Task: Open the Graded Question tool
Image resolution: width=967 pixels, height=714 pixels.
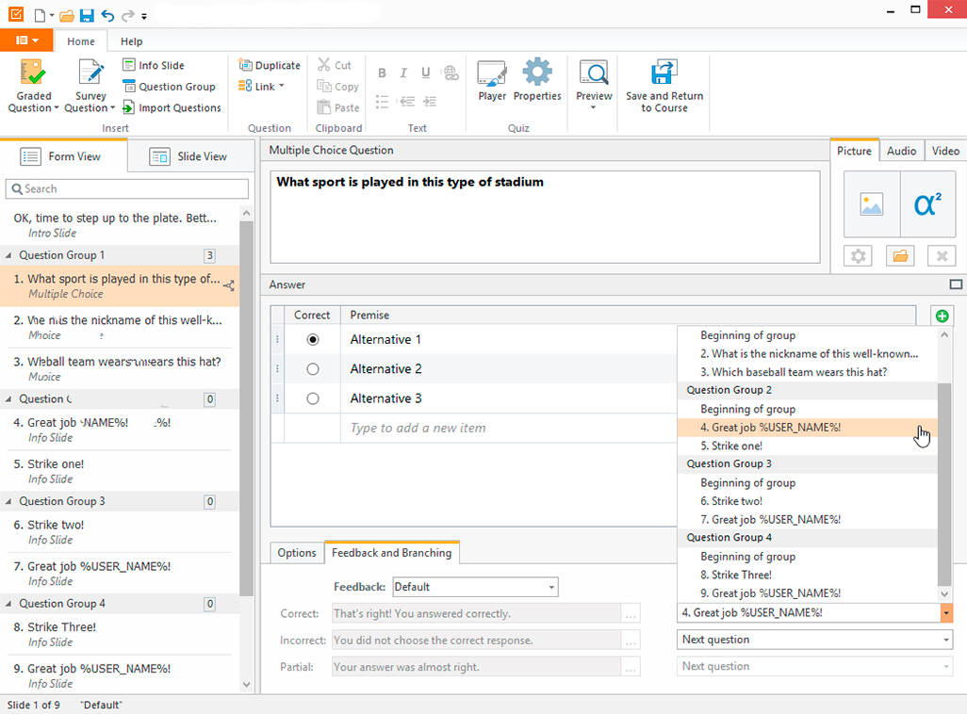Action: click(x=32, y=84)
